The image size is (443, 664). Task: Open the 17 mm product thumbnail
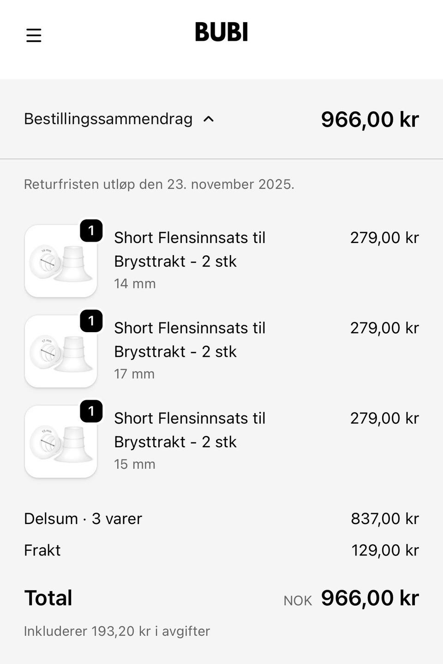click(x=60, y=352)
